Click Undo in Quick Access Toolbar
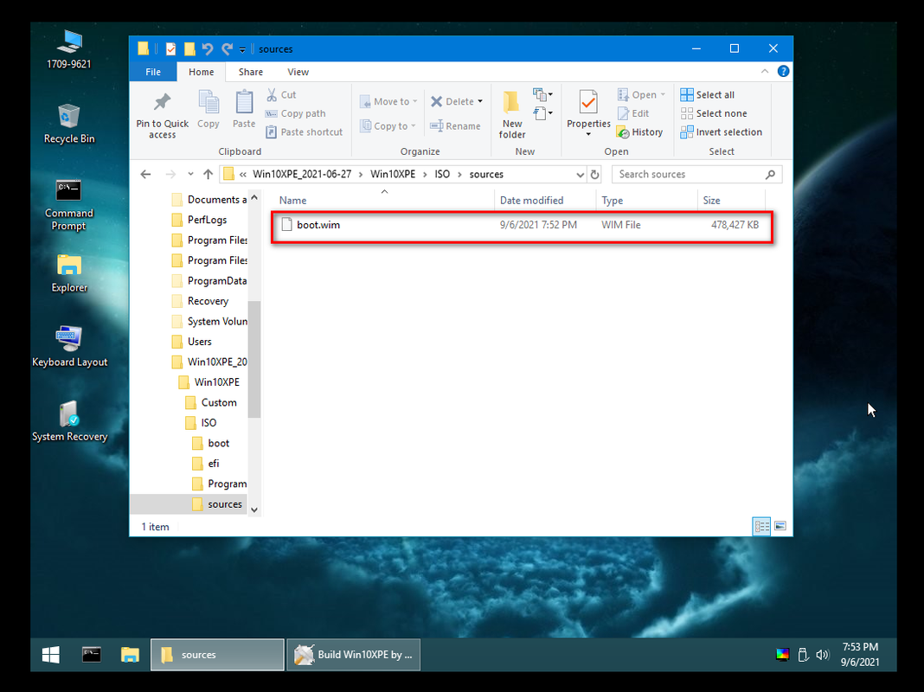Viewport: 924px width, 692px height. coord(207,49)
